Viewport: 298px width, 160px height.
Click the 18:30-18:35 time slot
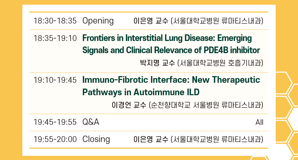[55, 21]
